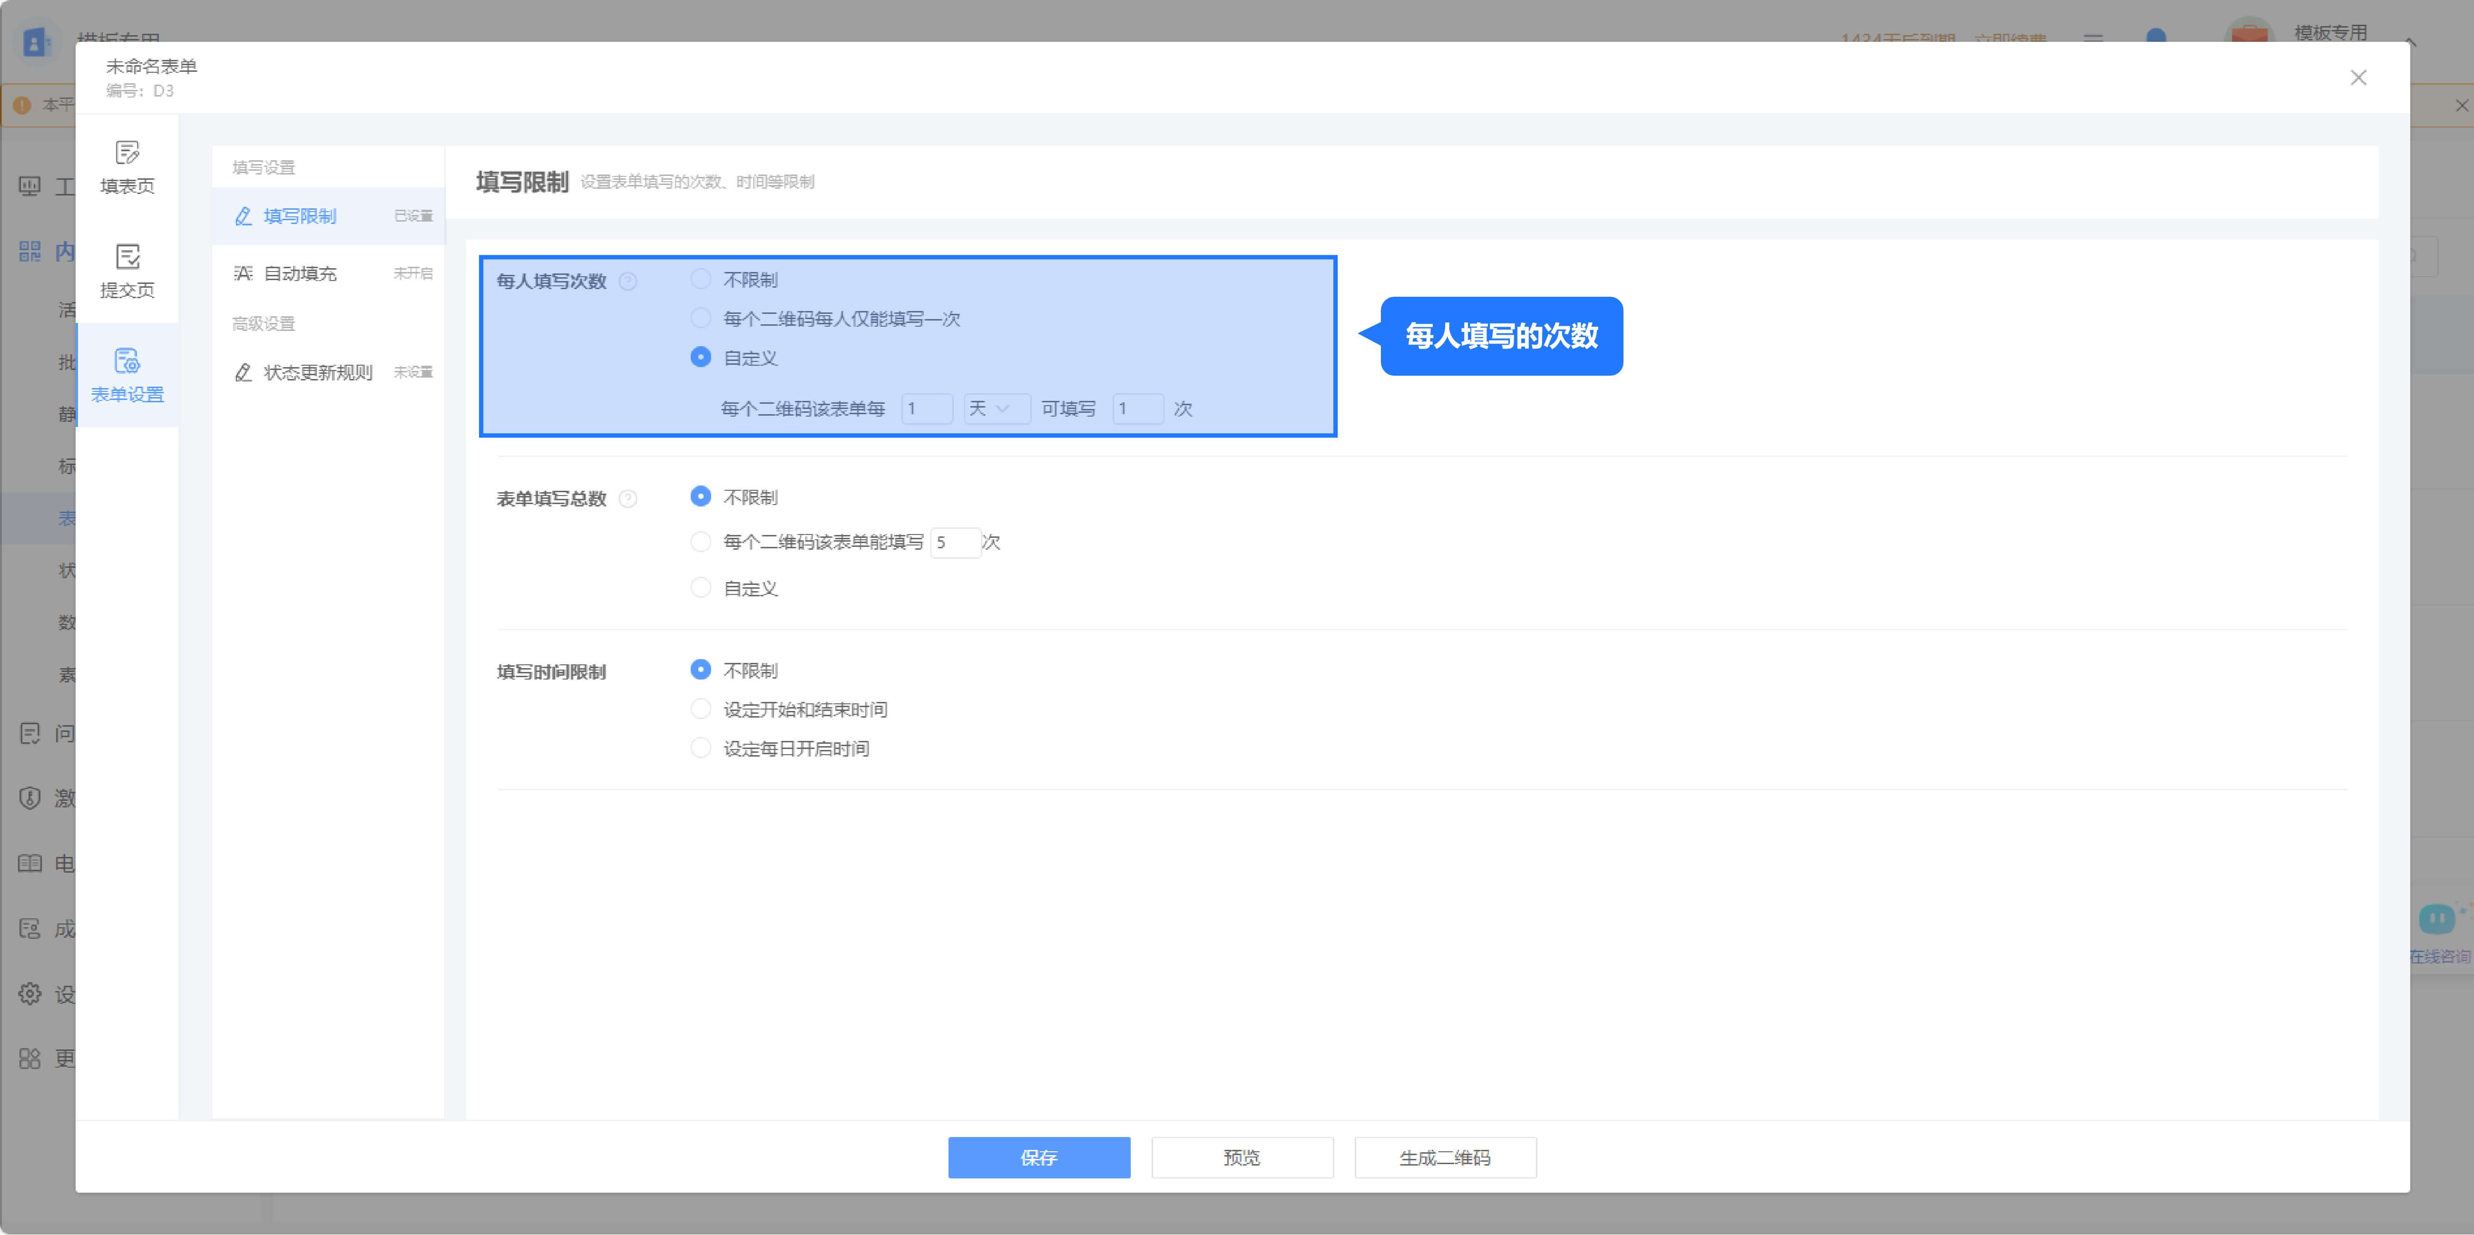Viewport: 2474px width, 1235px height.
Task: Click help icon beside 每人填写次数
Action: pos(628,282)
